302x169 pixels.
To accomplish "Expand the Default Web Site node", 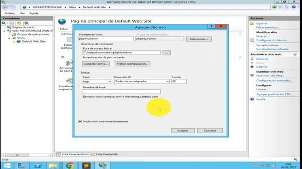I will pyautogui.click(x=14, y=42).
